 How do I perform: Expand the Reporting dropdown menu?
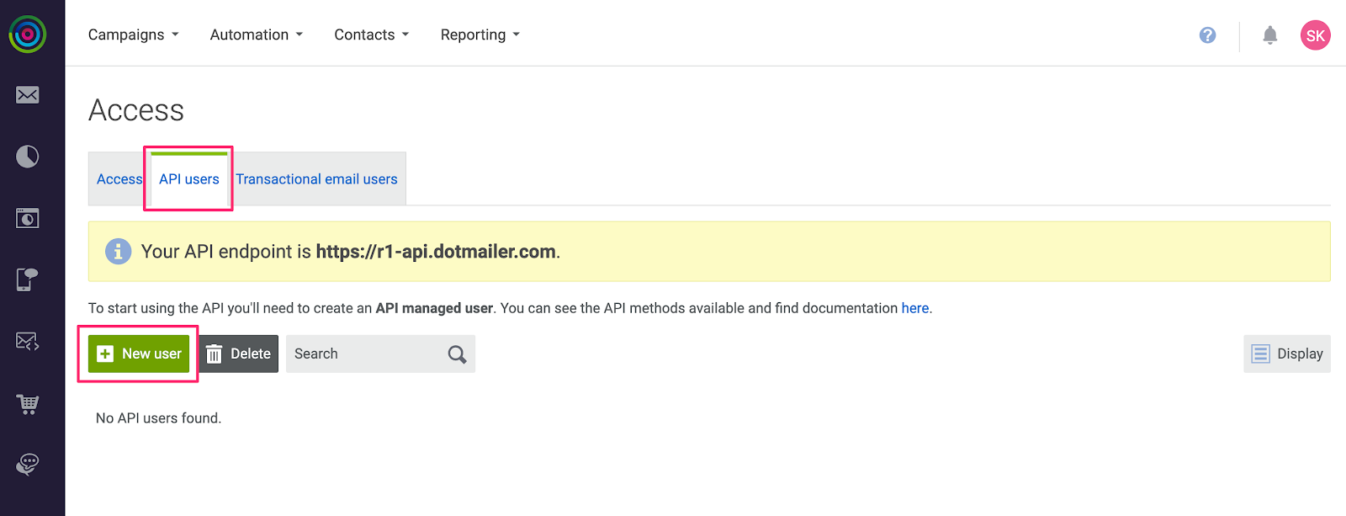[x=480, y=35]
